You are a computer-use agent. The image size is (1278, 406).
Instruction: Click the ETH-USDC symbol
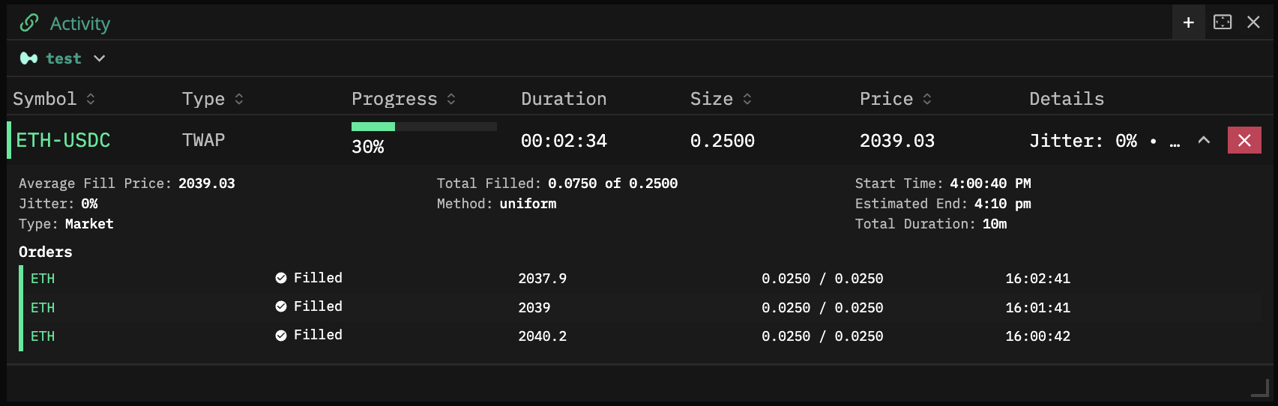(x=63, y=140)
